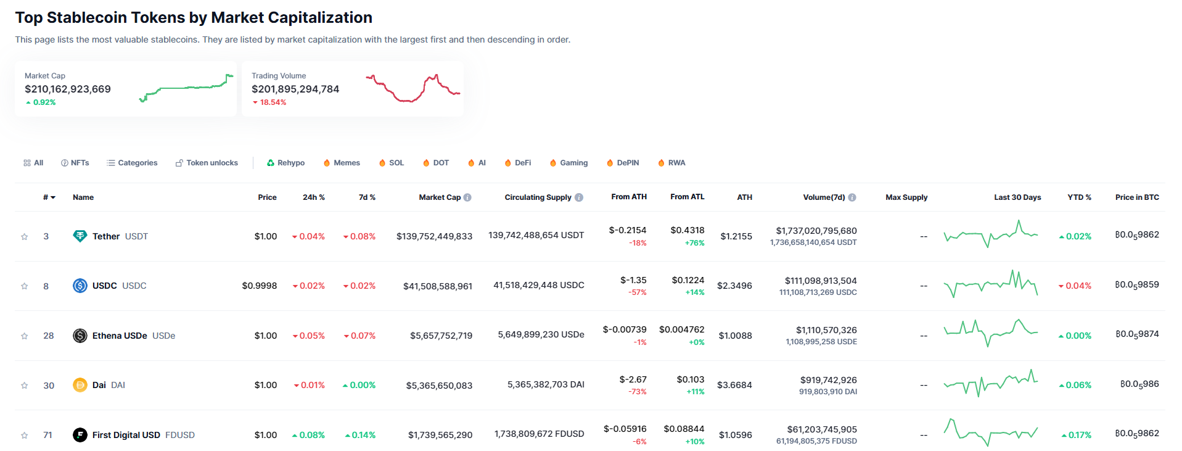The height and width of the screenshot is (451, 1182).
Task: Open Token unlocks tab
Action: [207, 163]
